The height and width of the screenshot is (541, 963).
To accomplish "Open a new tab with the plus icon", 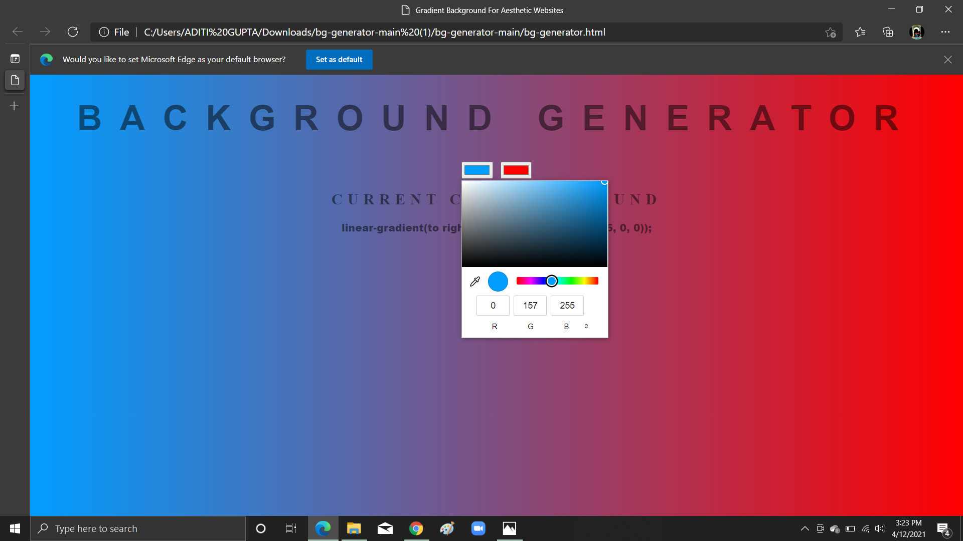I will (14, 106).
